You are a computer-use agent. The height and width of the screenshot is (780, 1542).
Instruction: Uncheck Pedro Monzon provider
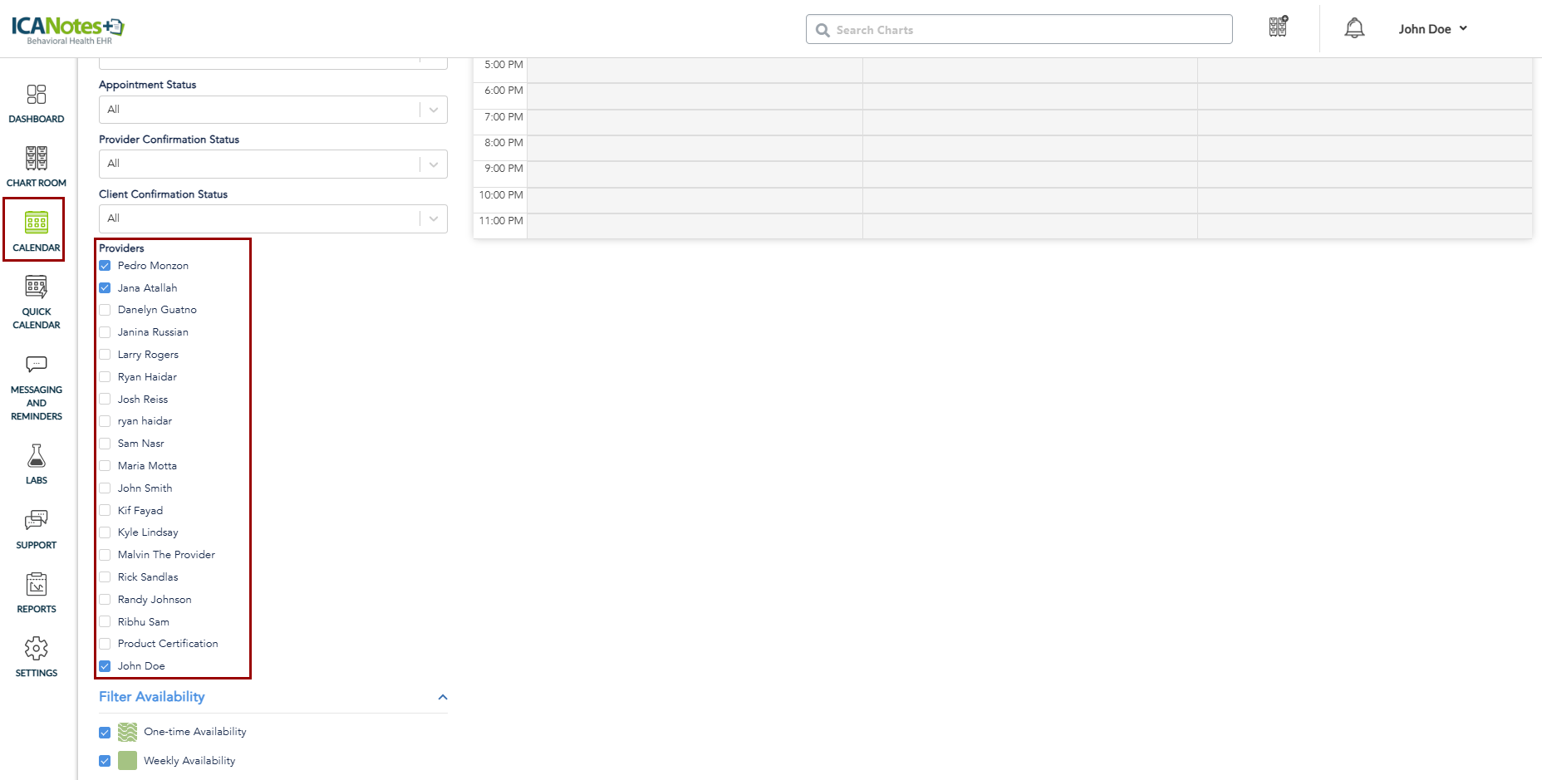pos(105,266)
